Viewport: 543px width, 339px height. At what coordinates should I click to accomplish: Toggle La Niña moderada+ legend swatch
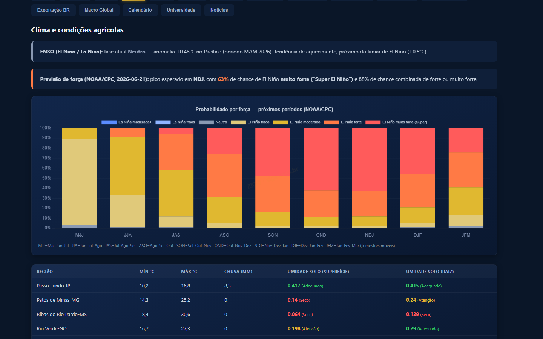click(127, 122)
